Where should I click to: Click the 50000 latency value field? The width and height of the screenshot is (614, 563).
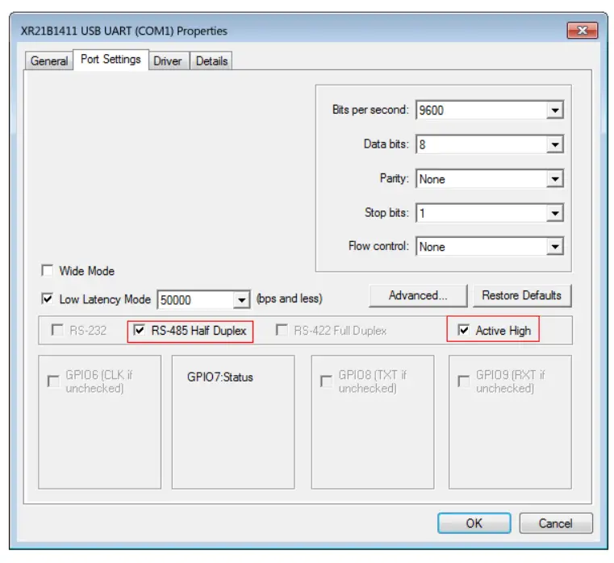(x=195, y=300)
